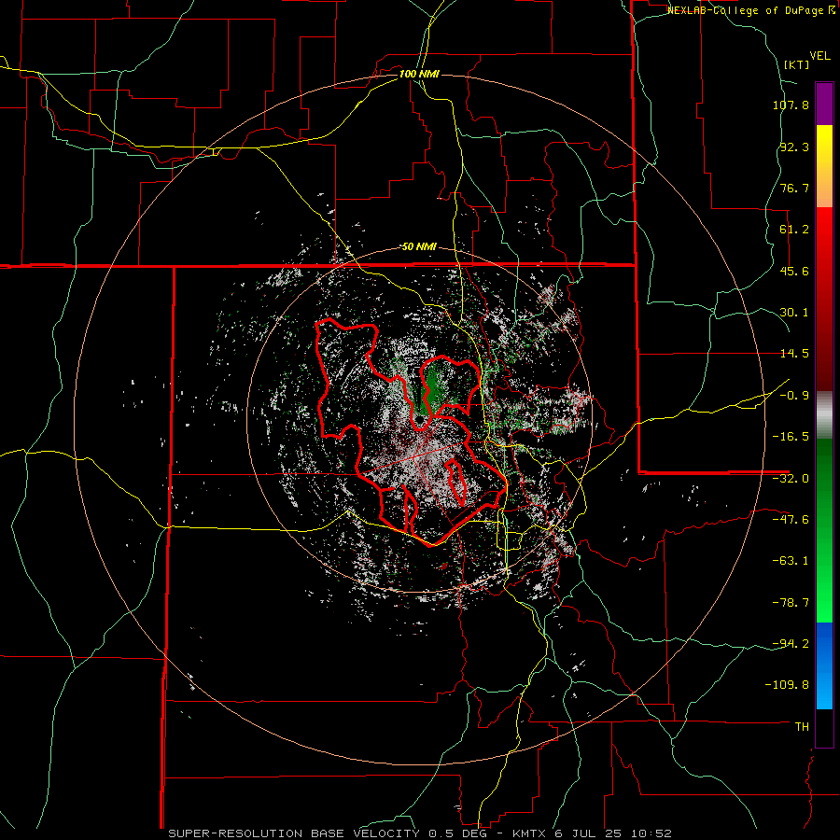Select the -94.2 velocity scale value
The height and width of the screenshot is (840, 840).
tap(791, 643)
